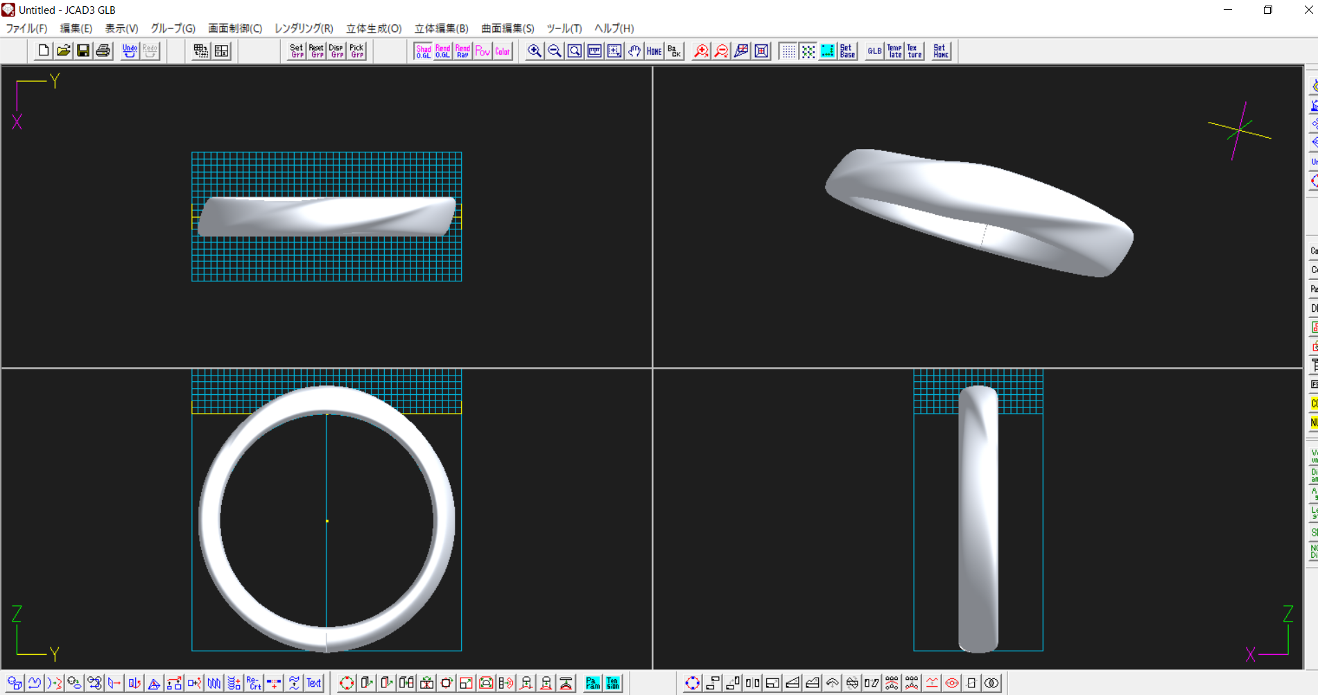Click the Disp Grp toolbar button
The height and width of the screenshot is (695, 1318).
coord(337,51)
